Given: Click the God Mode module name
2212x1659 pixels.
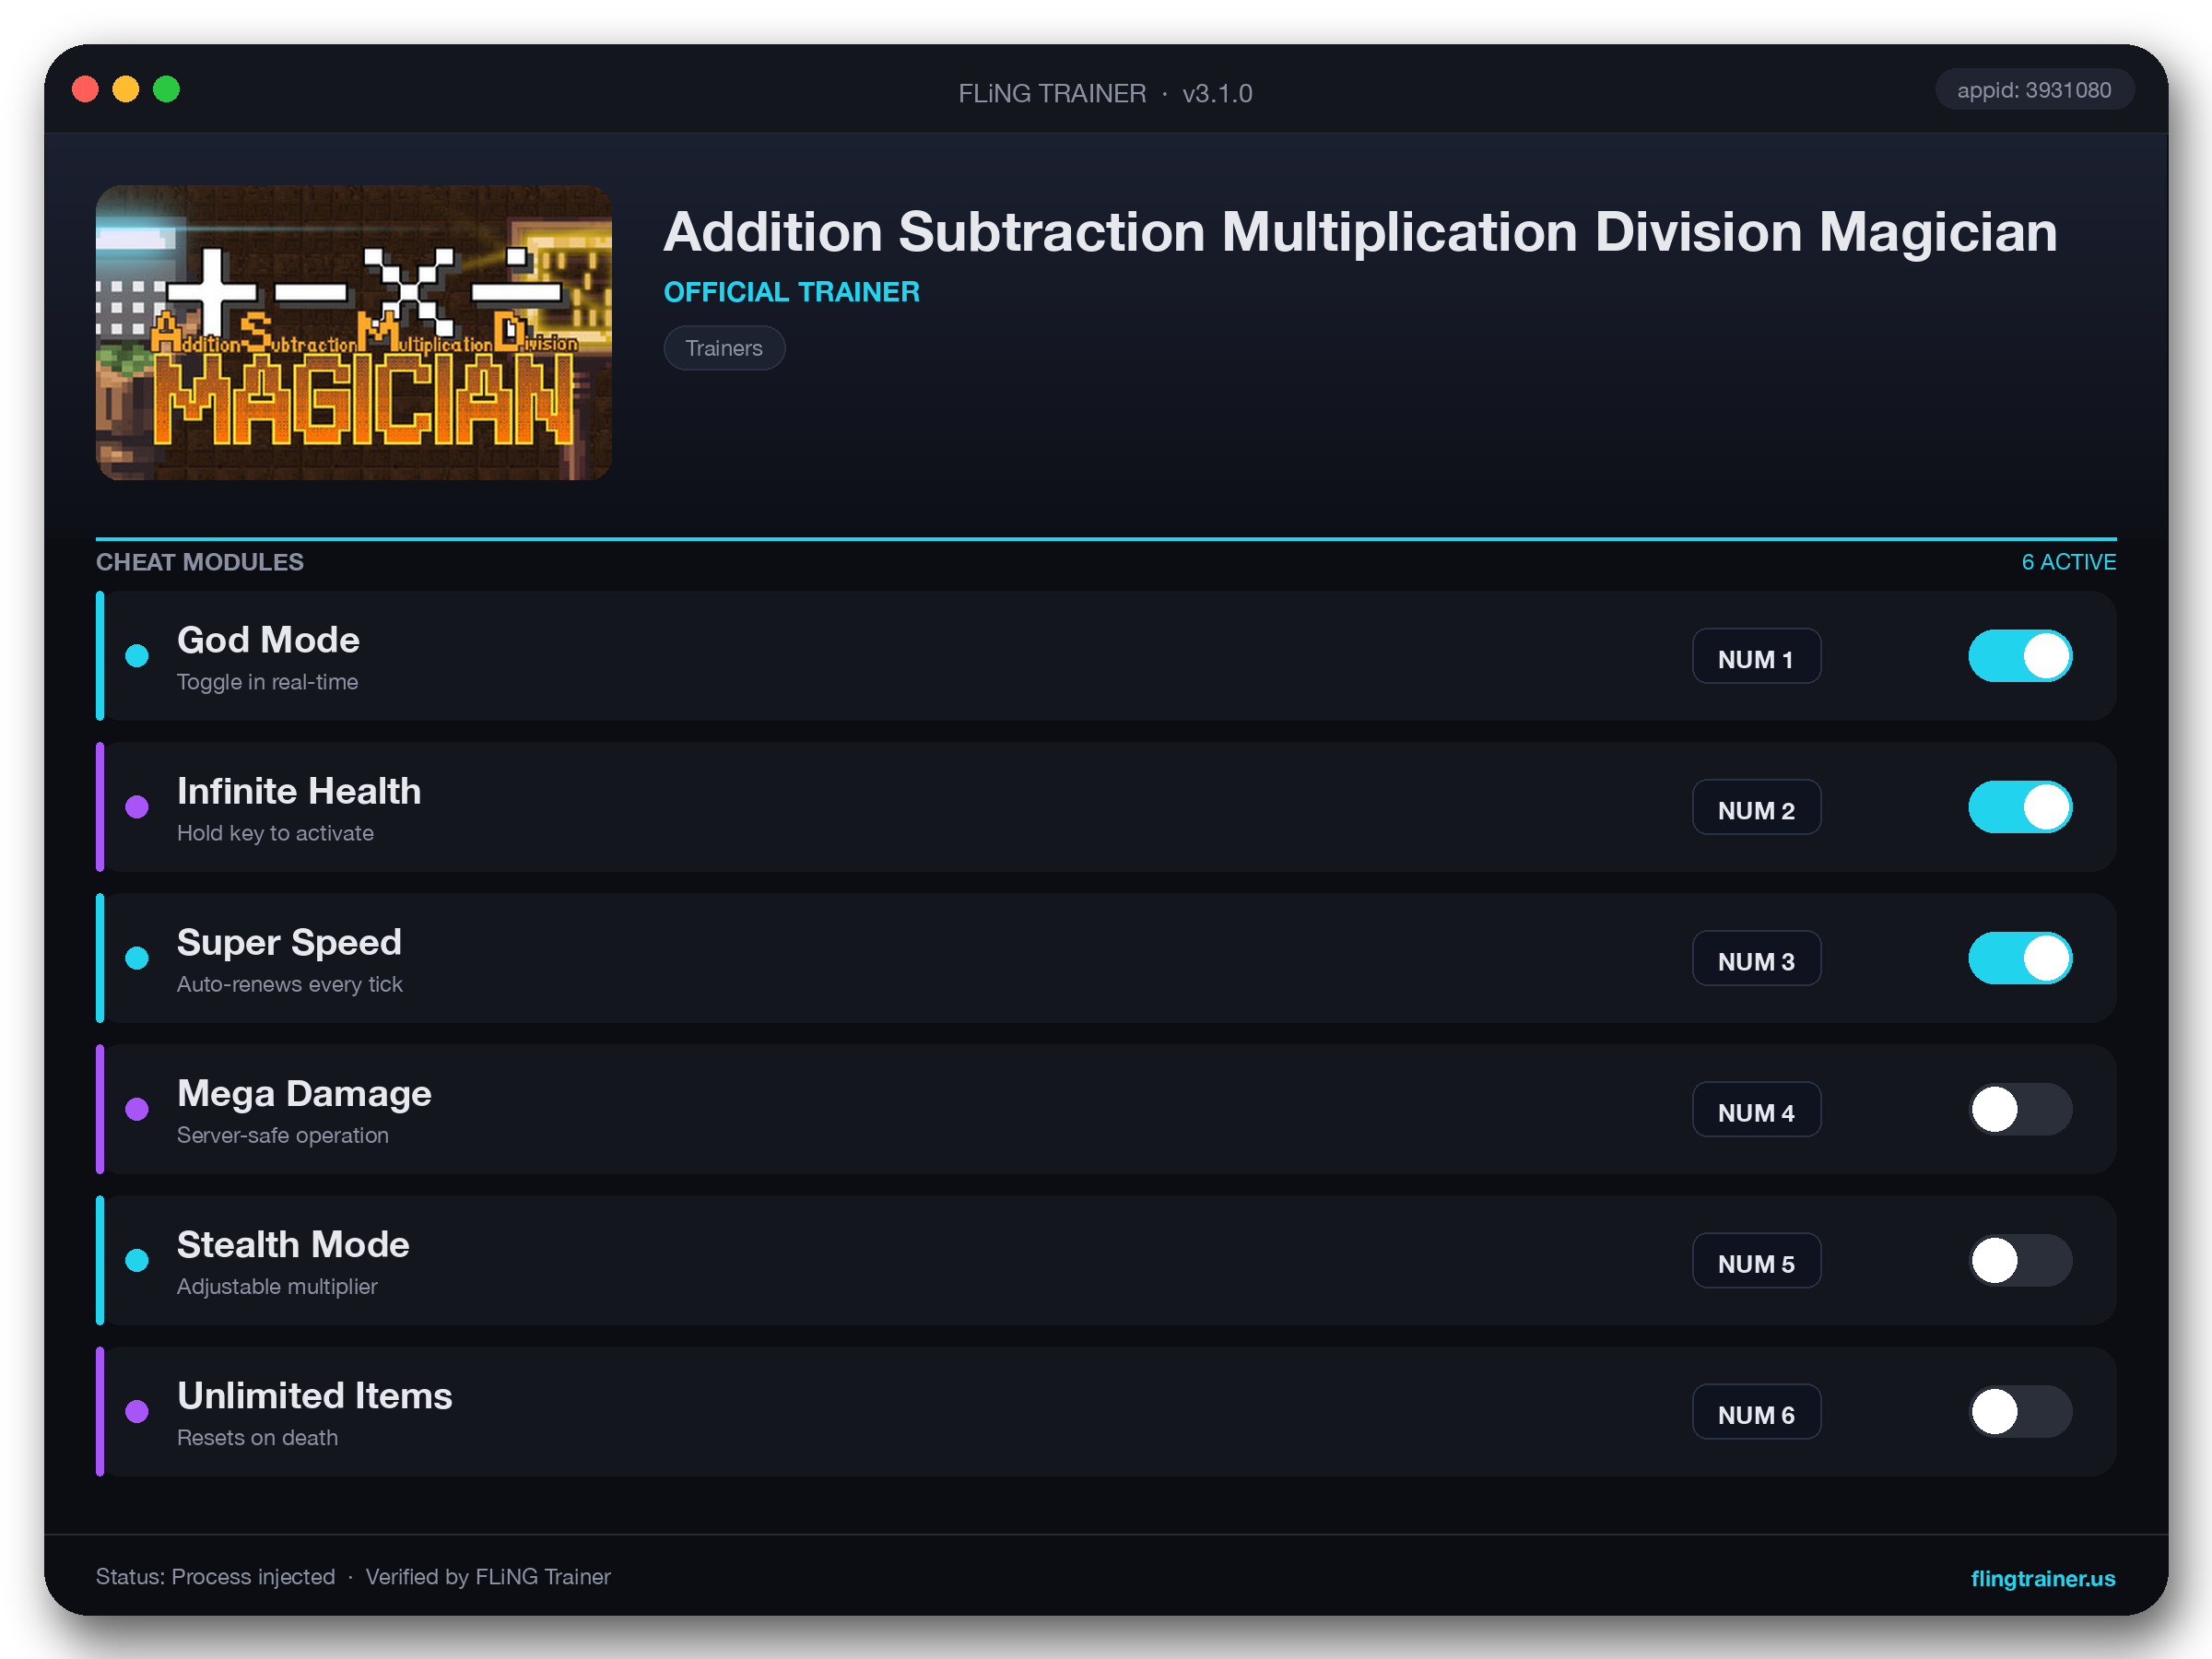Looking at the screenshot, I should (x=268, y=640).
